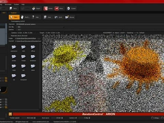
Task: Click the Folder path input field
Action: point(26,39)
